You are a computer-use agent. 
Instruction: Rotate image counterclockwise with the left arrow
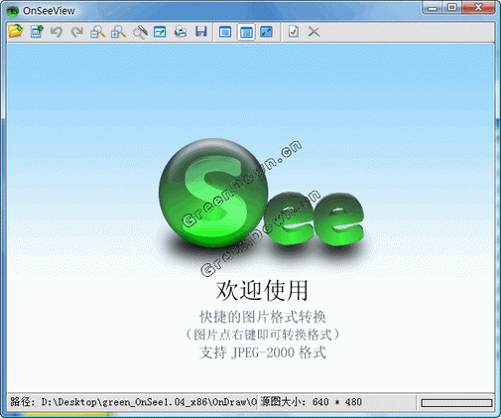57,32
